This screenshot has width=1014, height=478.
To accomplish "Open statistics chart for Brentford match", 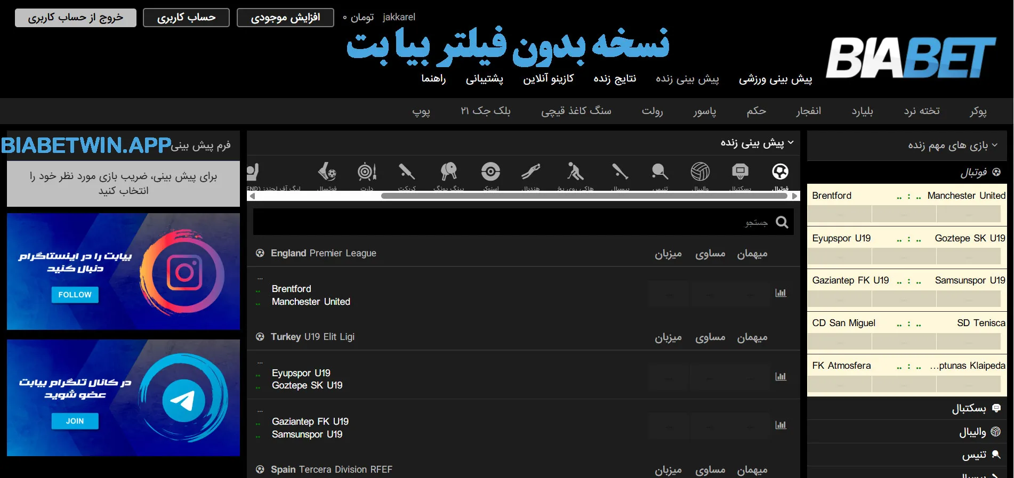I will (780, 293).
